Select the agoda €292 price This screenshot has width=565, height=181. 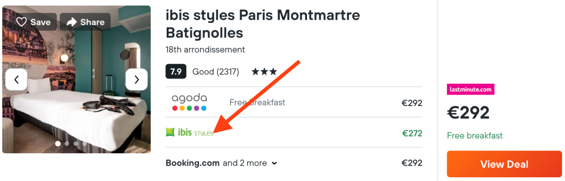tap(412, 103)
